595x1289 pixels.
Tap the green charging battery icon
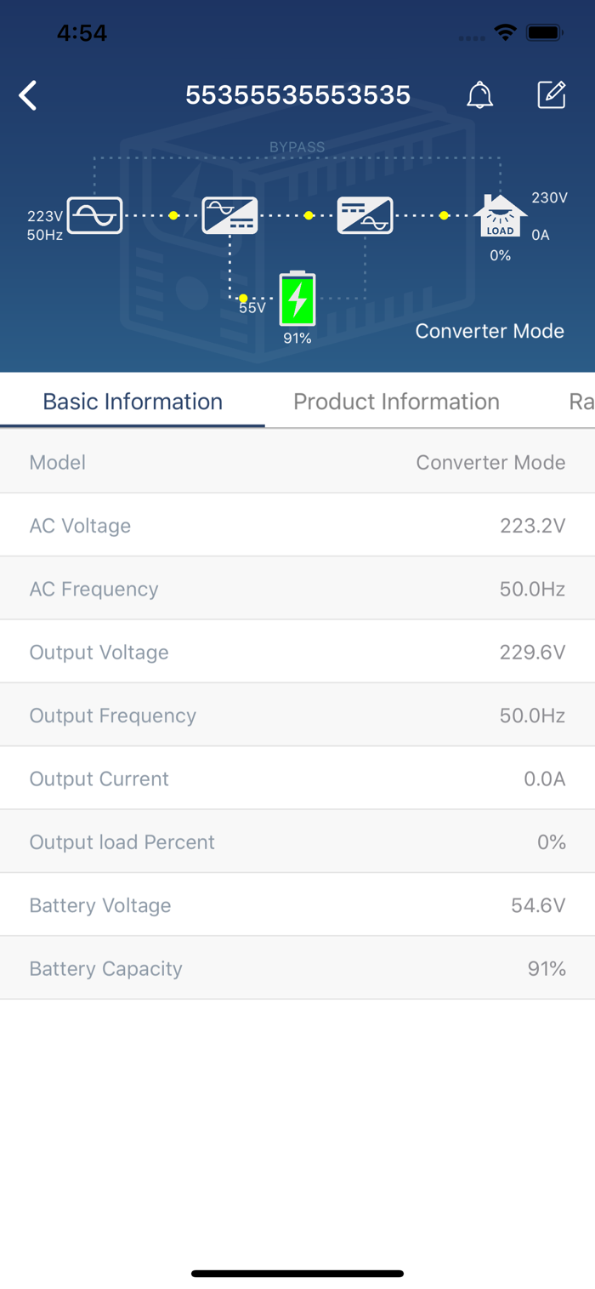coord(297,299)
